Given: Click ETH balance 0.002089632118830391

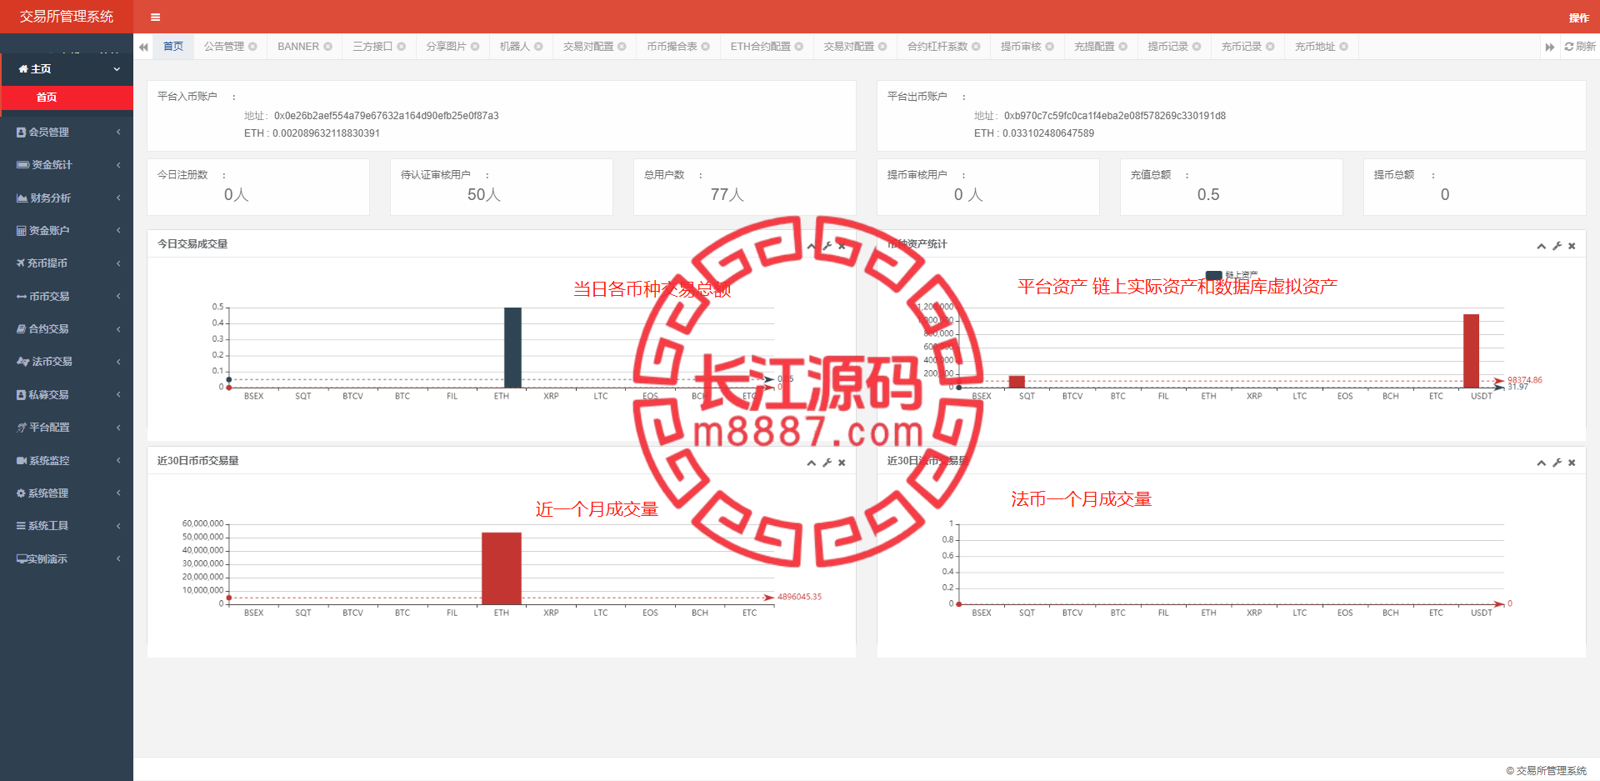Looking at the screenshot, I should click(326, 133).
